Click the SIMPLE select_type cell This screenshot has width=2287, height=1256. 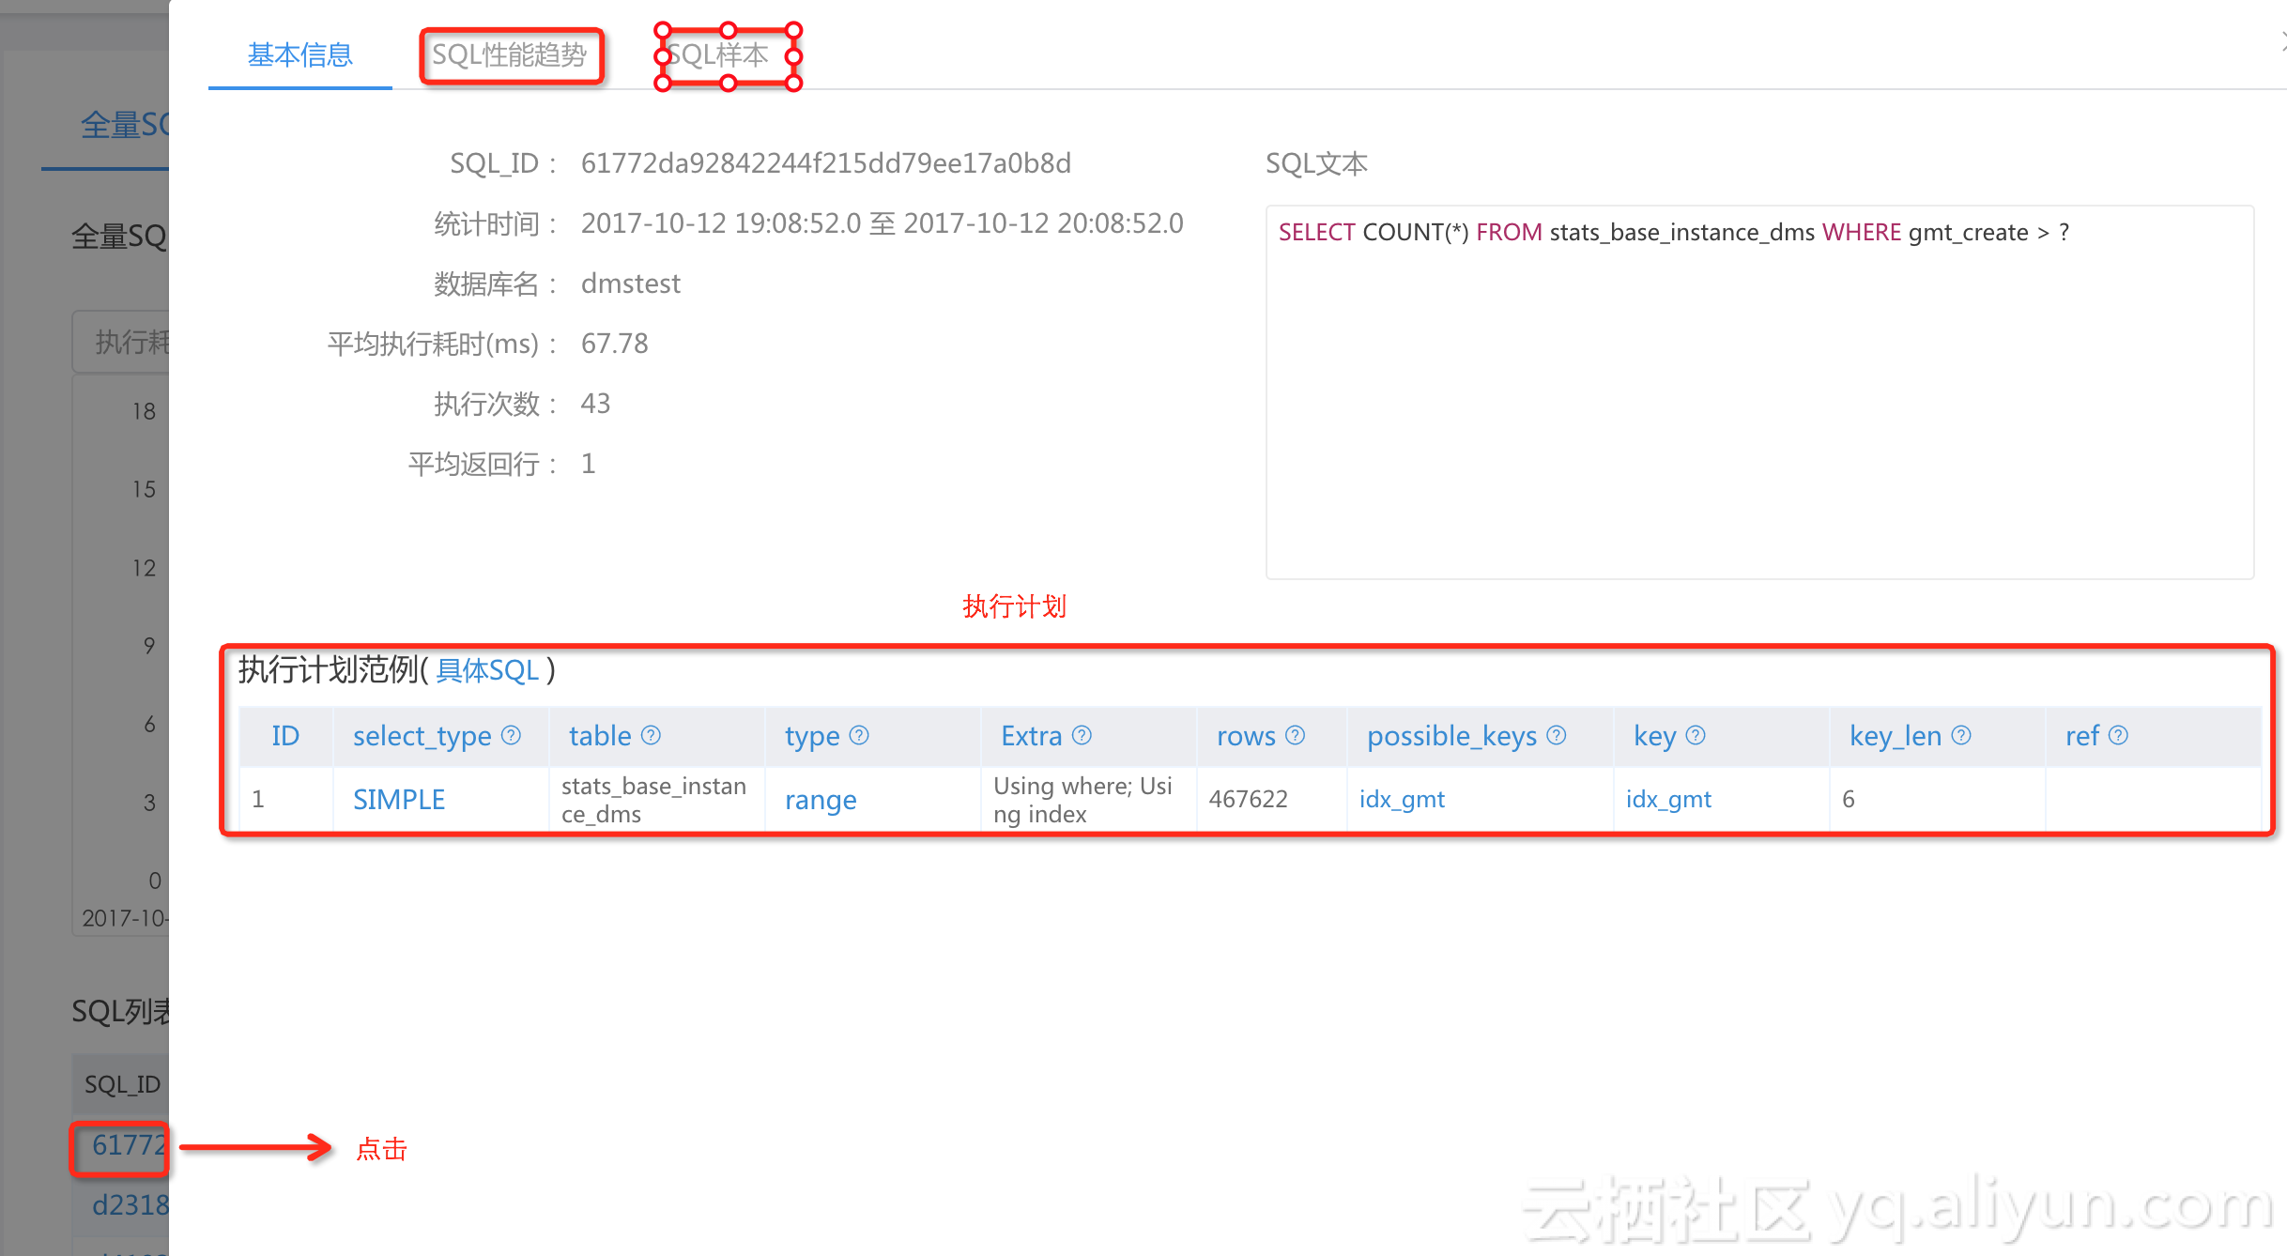click(399, 799)
